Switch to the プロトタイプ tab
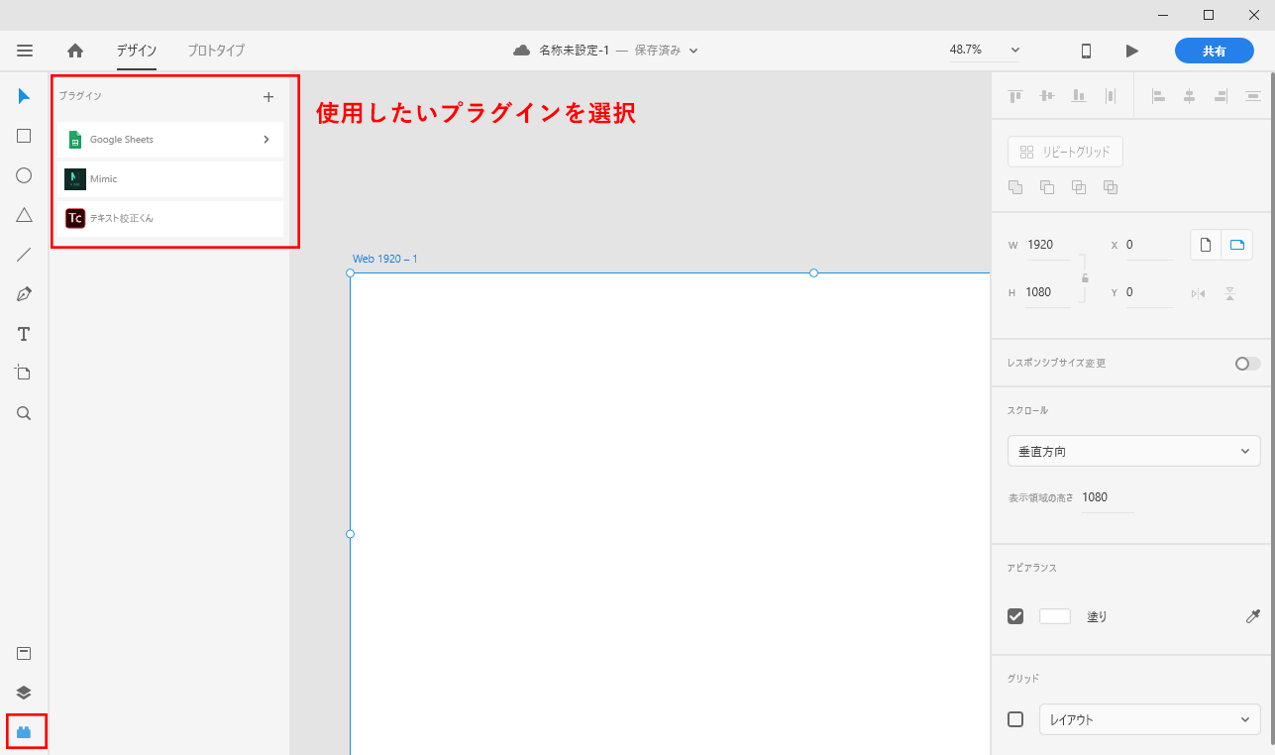Screen dimensions: 1275x755 (x=216, y=51)
